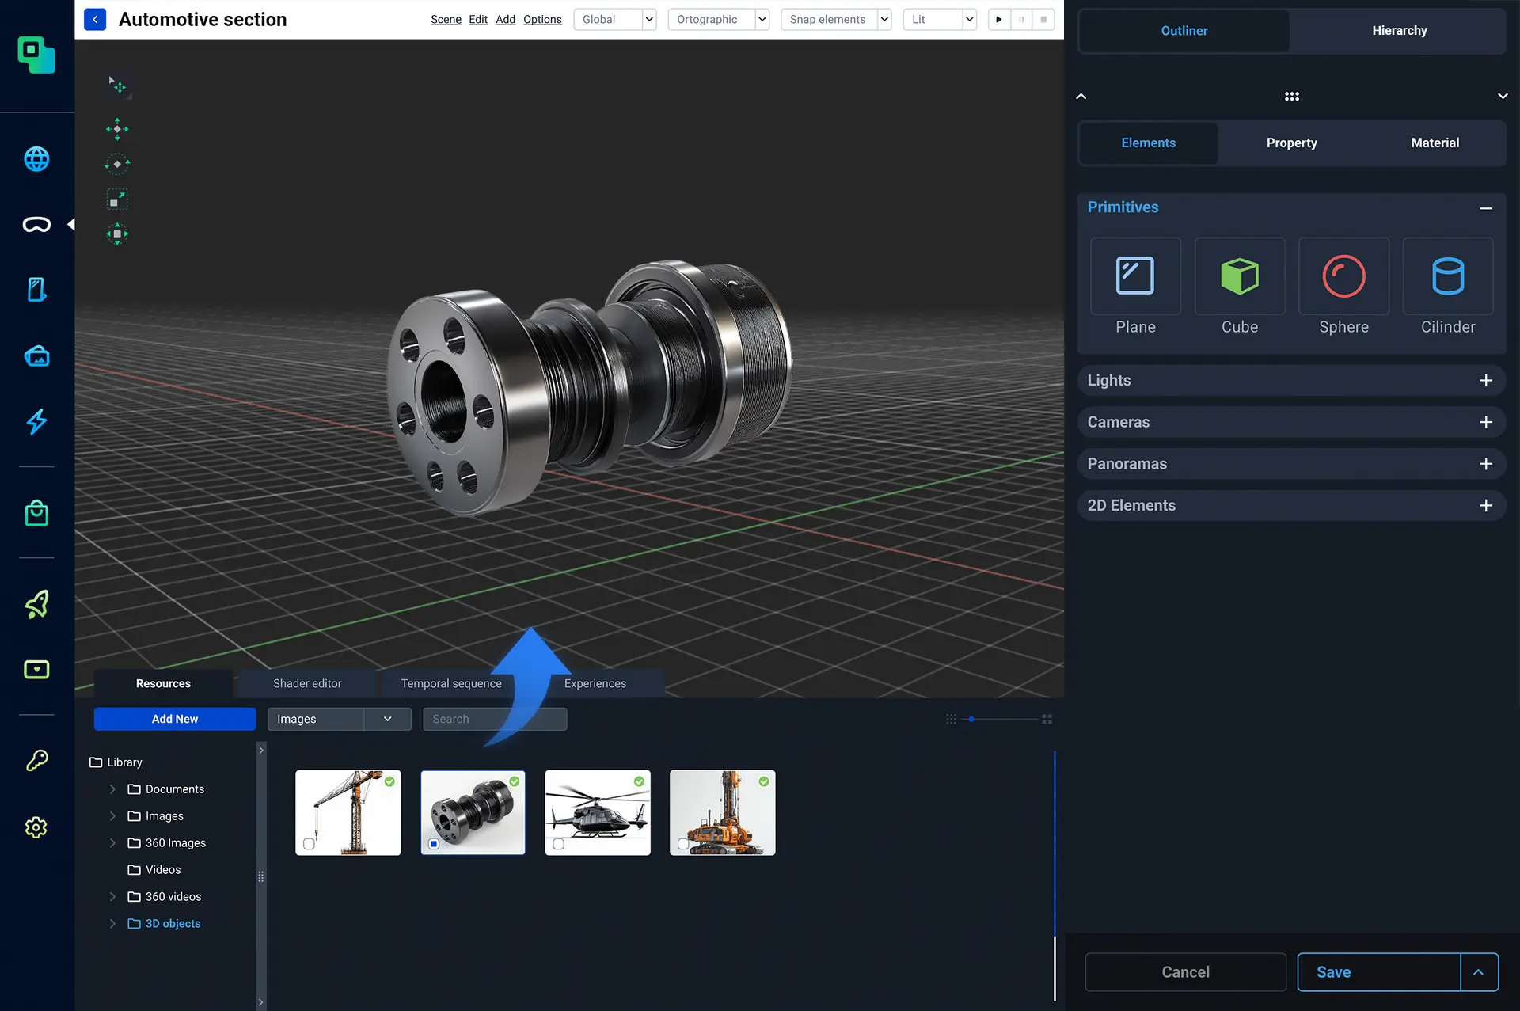
Task: Expand the 360 Images folder
Action: 112,842
